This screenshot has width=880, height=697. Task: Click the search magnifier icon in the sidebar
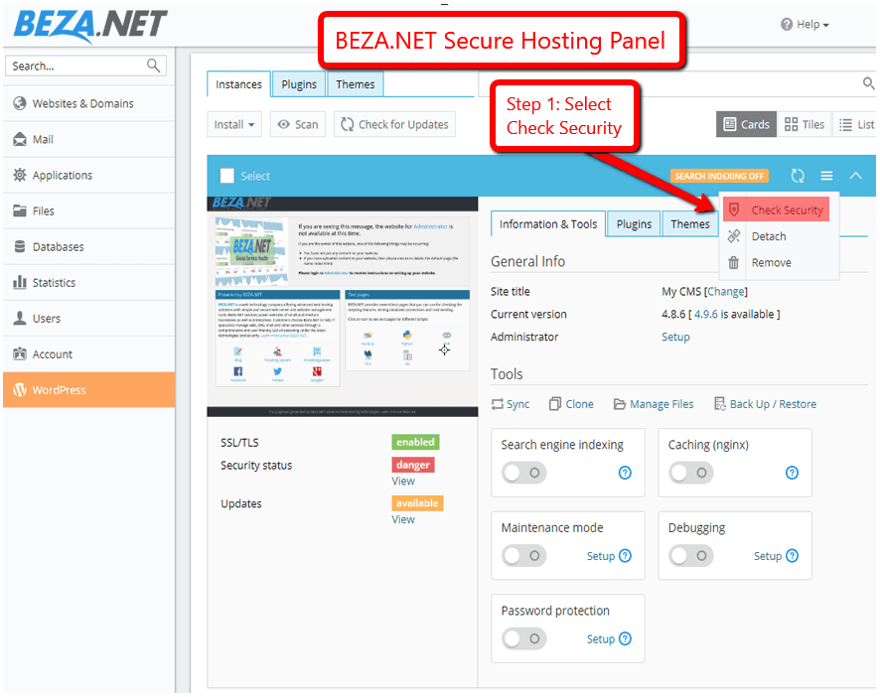(x=153, y=66)
